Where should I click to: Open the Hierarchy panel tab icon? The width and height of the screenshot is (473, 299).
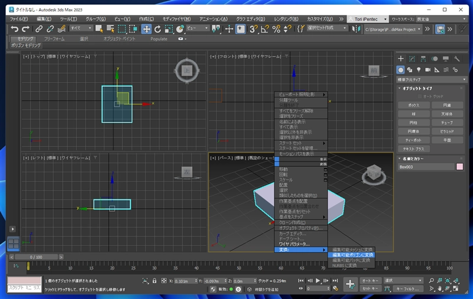click(423, 58)
